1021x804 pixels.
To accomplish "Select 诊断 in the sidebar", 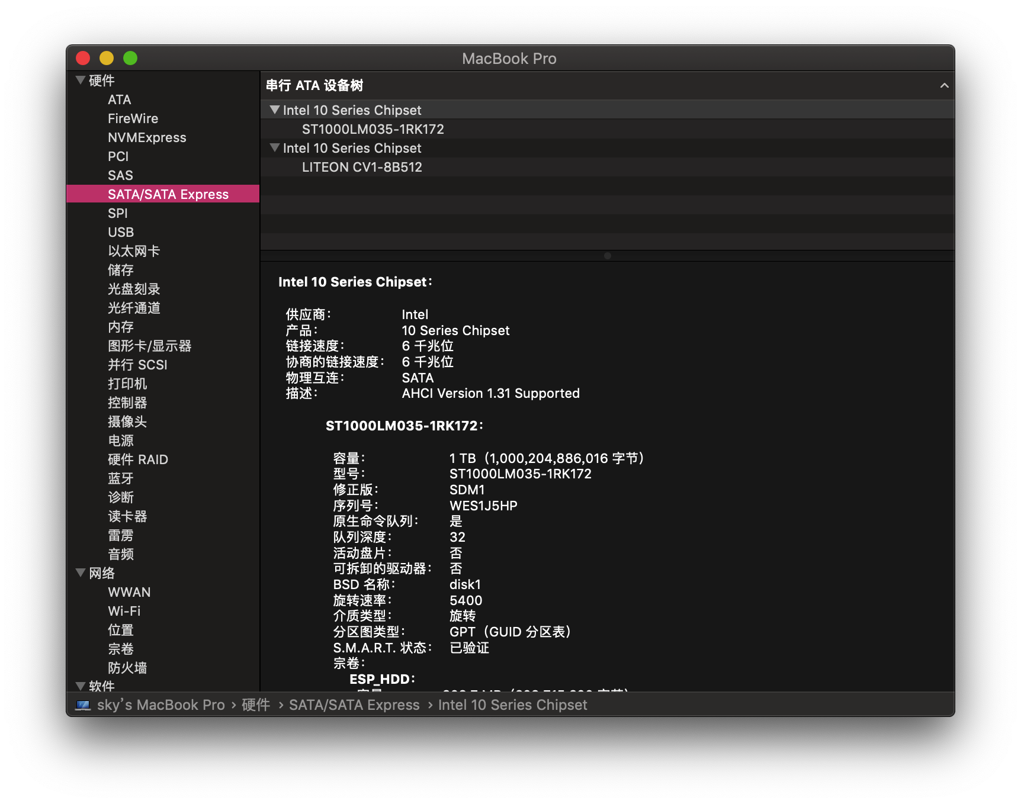I will point(121,497).
